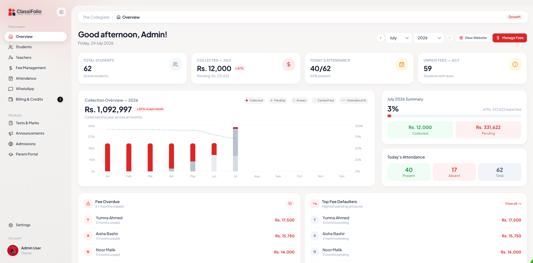Click the 87% vs last month badge
533x263 pixels.
click(x=150, y=109)
